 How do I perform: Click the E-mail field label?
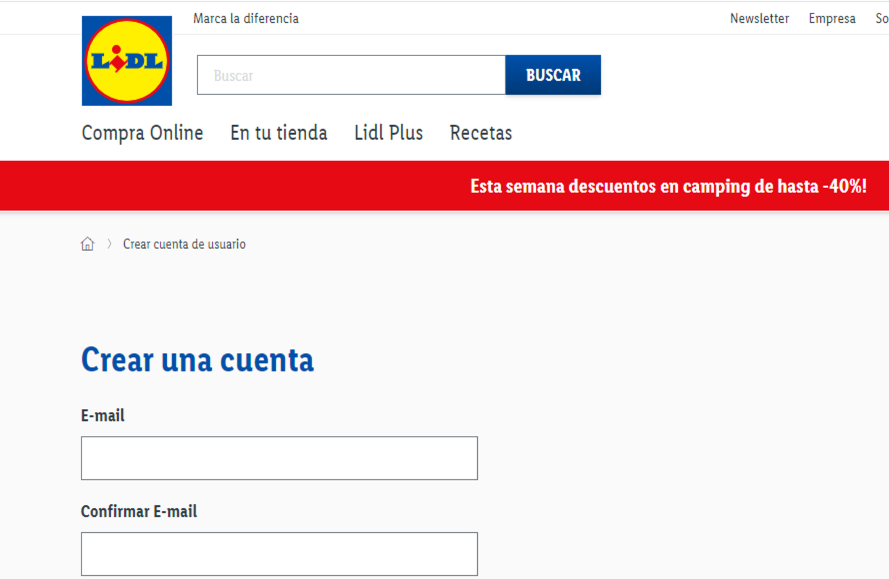(x=102, y=416)
